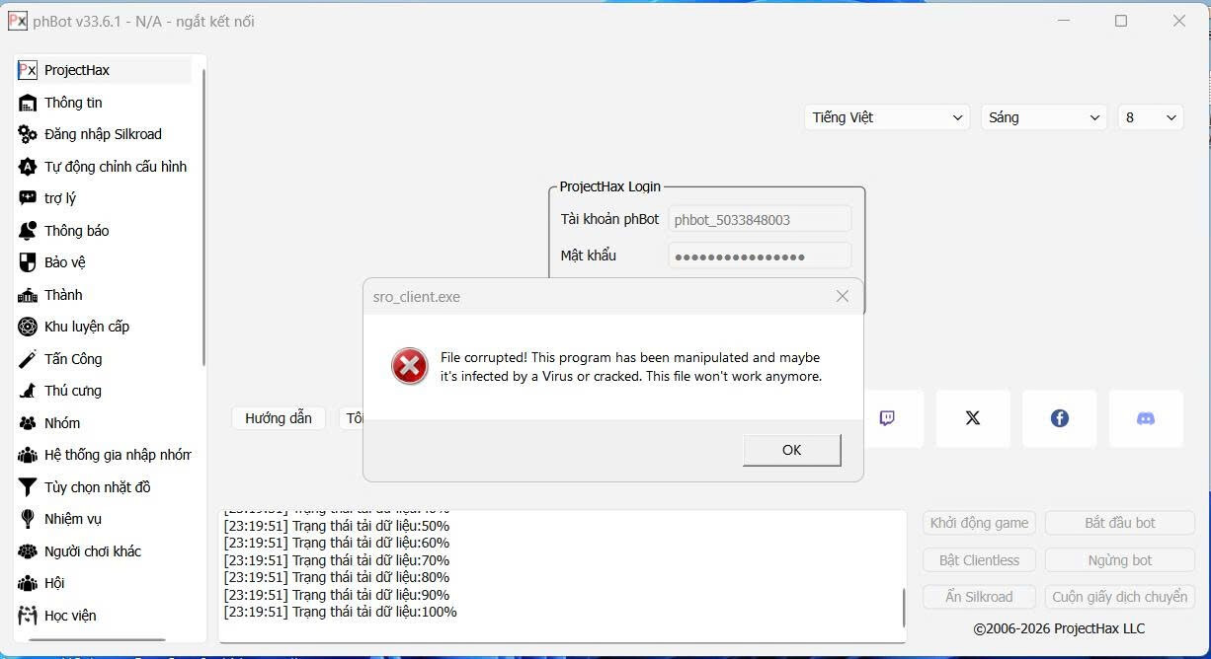Viewport: 1211px width, 659px height.
Task: Select the Nhiệm vụ quest icon
Action: tap(28, 519)
